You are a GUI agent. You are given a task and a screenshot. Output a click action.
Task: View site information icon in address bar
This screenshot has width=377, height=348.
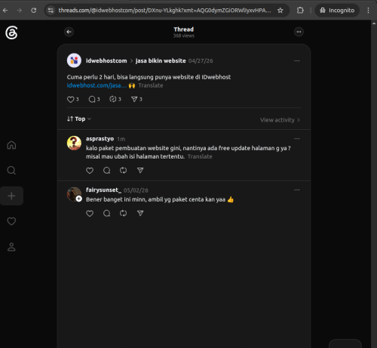51,11
